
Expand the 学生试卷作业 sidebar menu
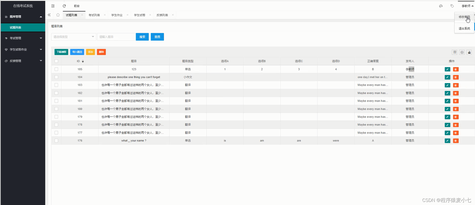23,49
